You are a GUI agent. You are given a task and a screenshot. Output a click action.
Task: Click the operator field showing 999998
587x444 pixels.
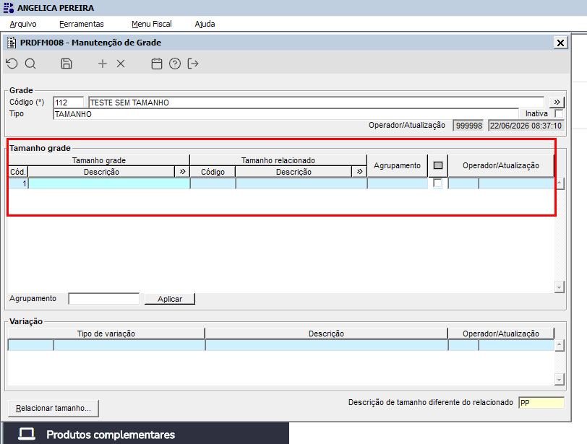[x=468, y=126]
